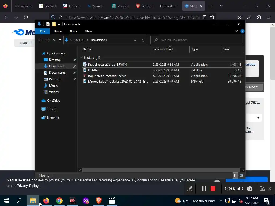The image size is (275, 206).
Task: Click This PC in the address breadcrumb
Action: pos(79,40)
